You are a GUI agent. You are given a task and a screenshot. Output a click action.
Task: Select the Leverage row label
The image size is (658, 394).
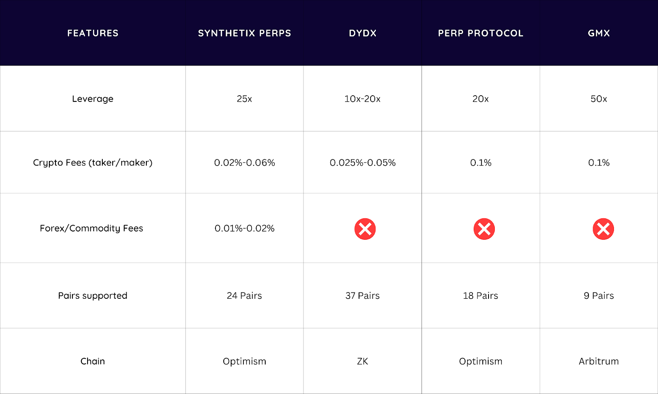(93, 99)
